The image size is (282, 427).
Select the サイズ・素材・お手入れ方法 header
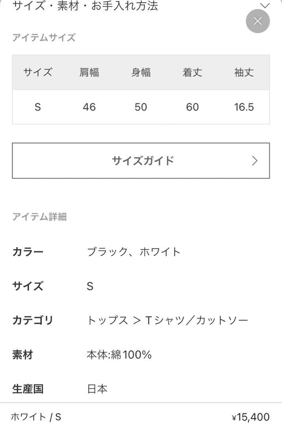(85, 6)
